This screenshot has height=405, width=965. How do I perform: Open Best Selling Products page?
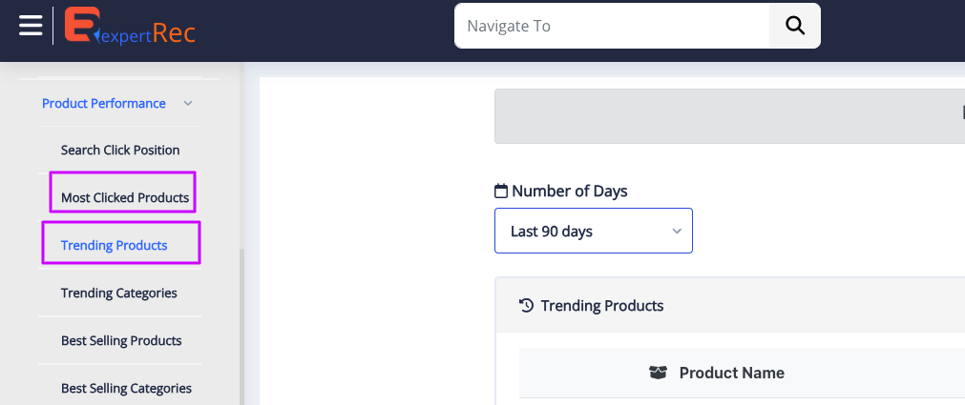[x=121, y=340]
